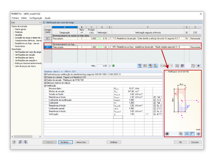Open the Configuração menu
Viewport: 214px width, 160px height.
(x=36, y=18)
